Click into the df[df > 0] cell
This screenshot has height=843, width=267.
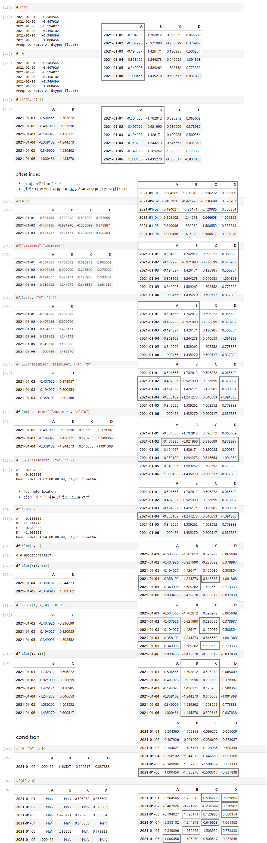[x=141, y=781]
